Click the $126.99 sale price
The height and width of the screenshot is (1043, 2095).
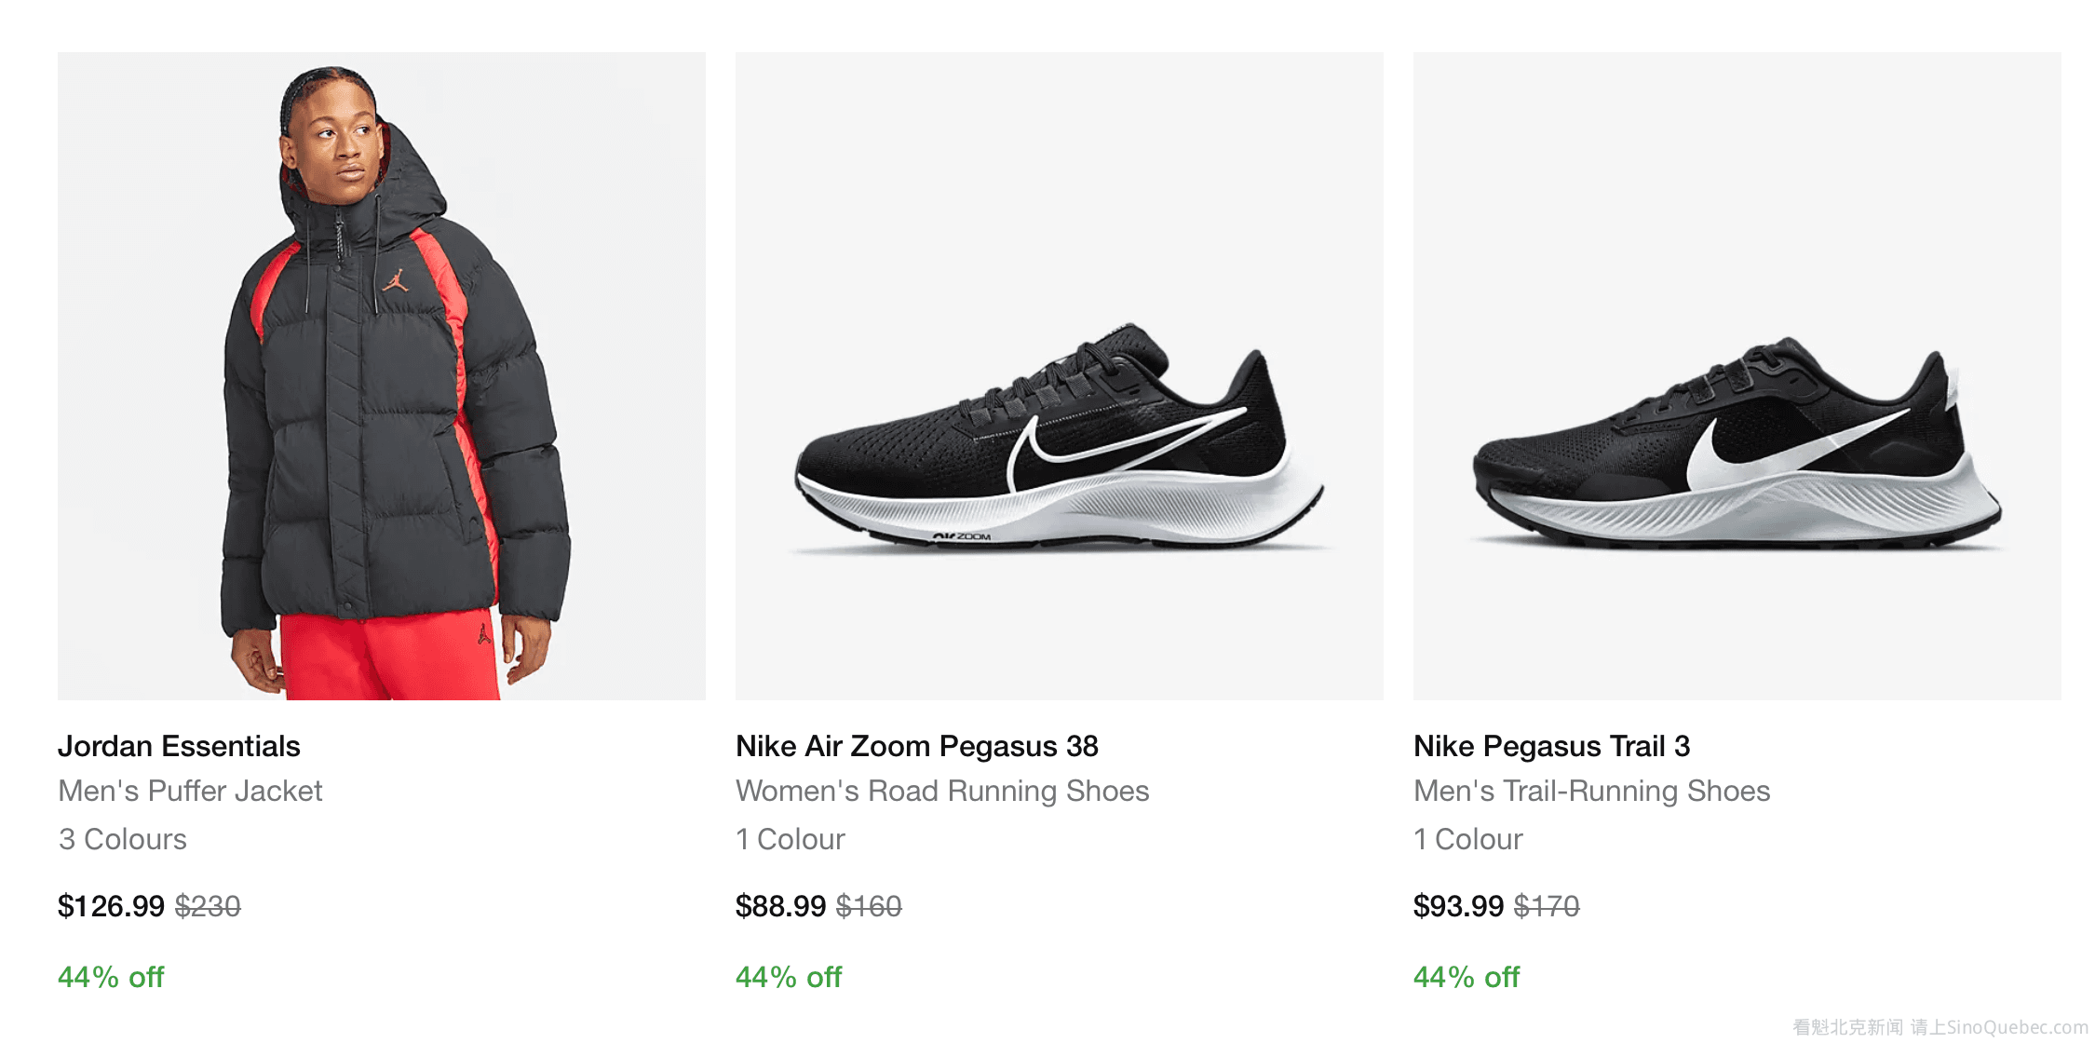pyautogui.click(x=111, y=906)
